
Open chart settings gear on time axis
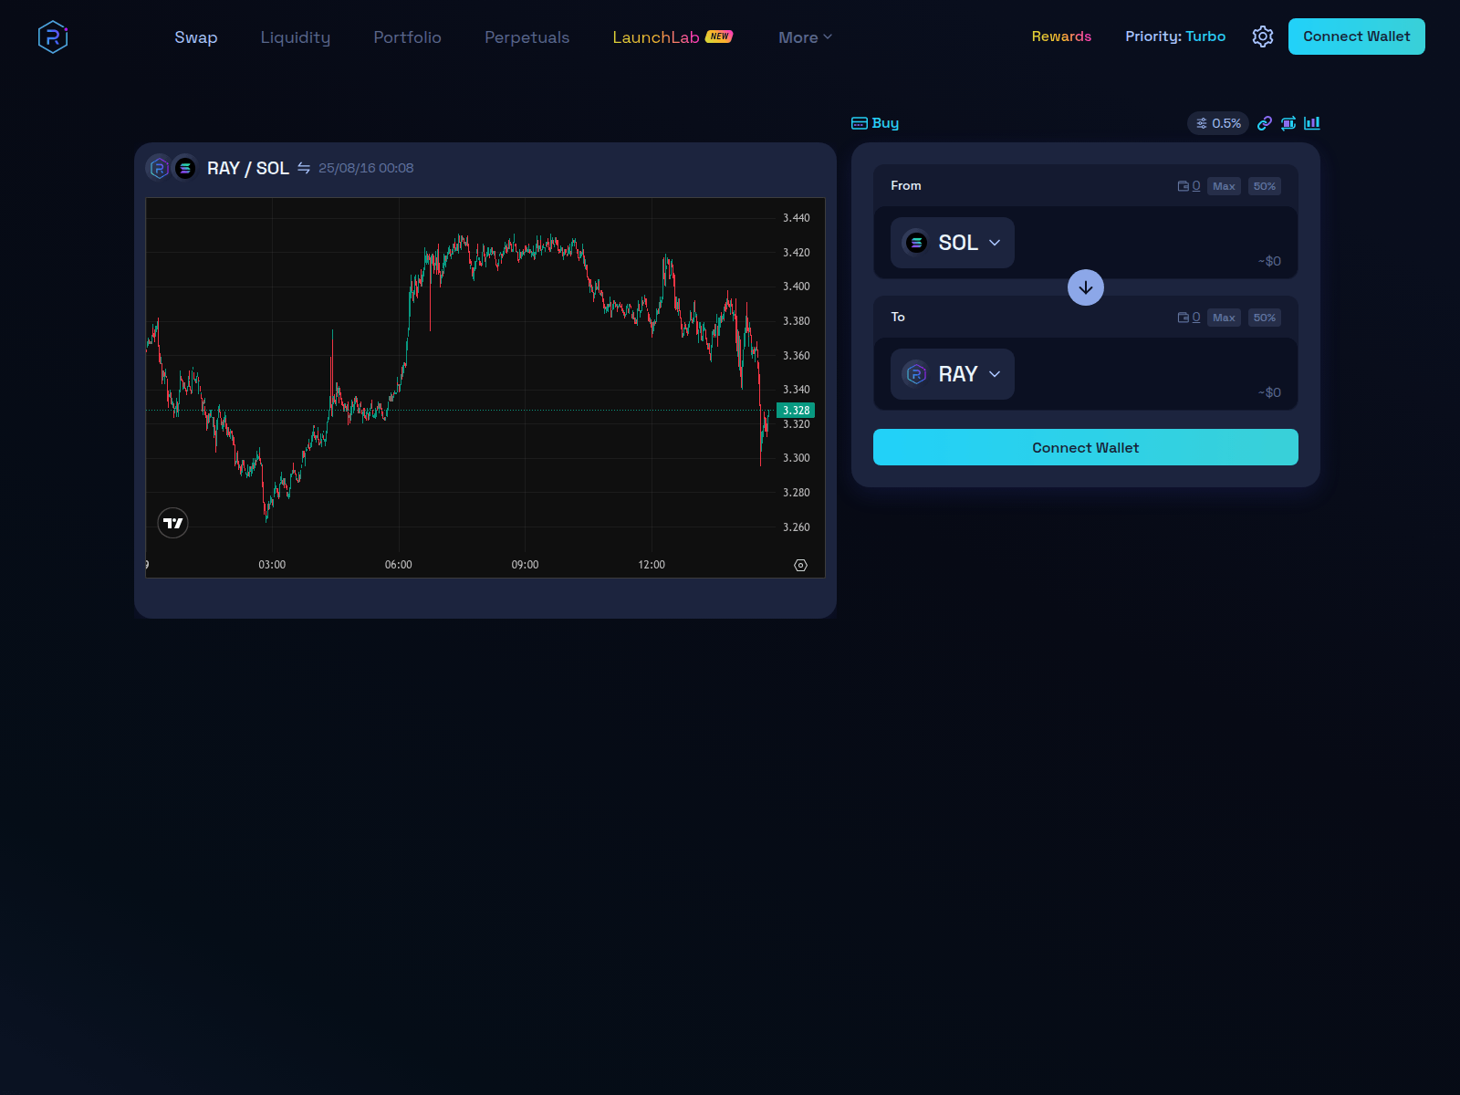point(800,566)
